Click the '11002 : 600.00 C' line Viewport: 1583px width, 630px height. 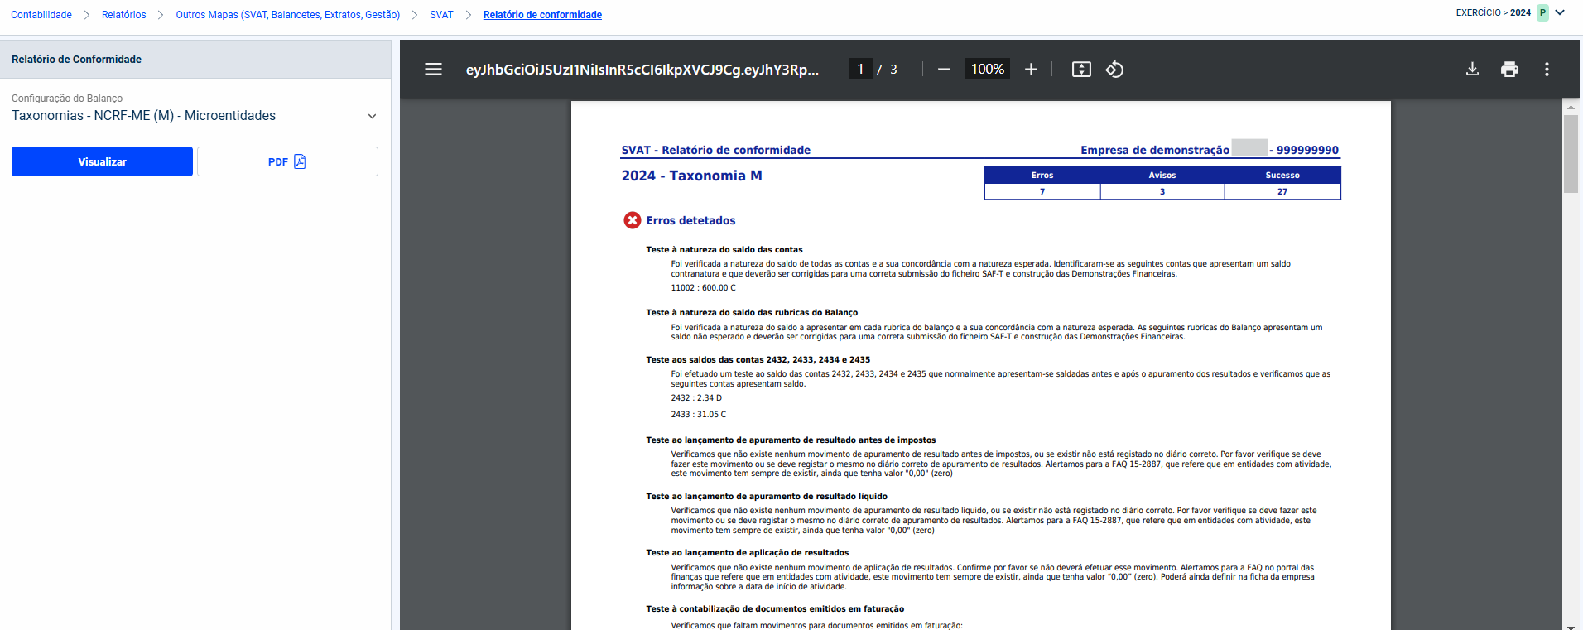[x=703, y=288]
